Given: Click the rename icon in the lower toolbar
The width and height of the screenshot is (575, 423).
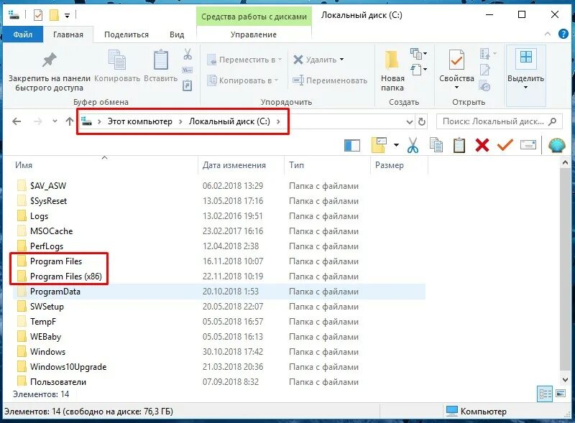Looking at the screenshot, I should click(x=528, y=145).
